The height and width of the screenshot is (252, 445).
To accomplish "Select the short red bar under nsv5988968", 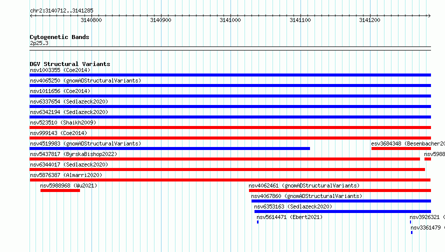I will [x=60, y=190].
